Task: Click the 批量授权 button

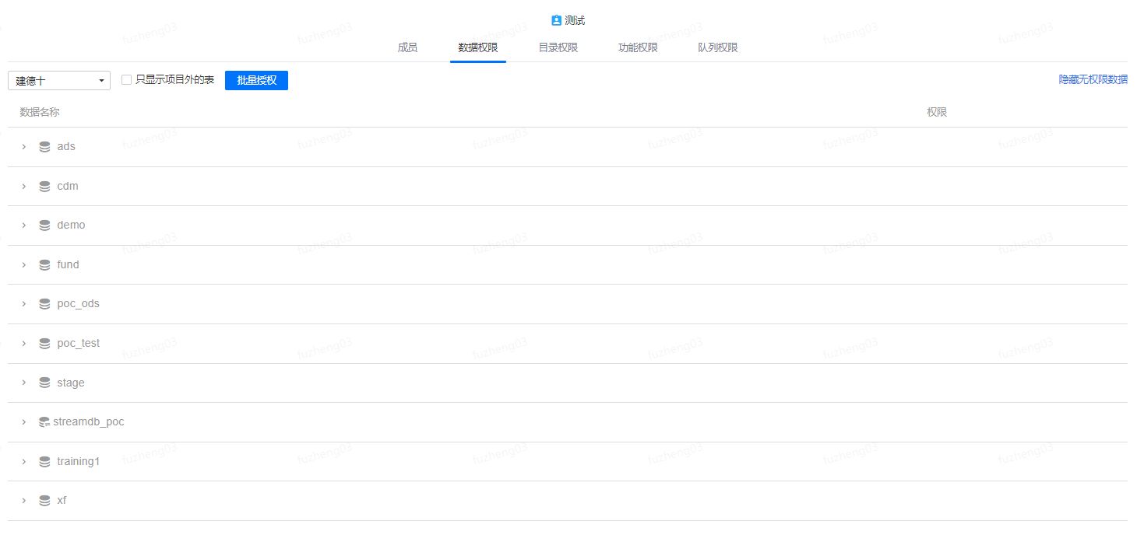Action: 256,80
